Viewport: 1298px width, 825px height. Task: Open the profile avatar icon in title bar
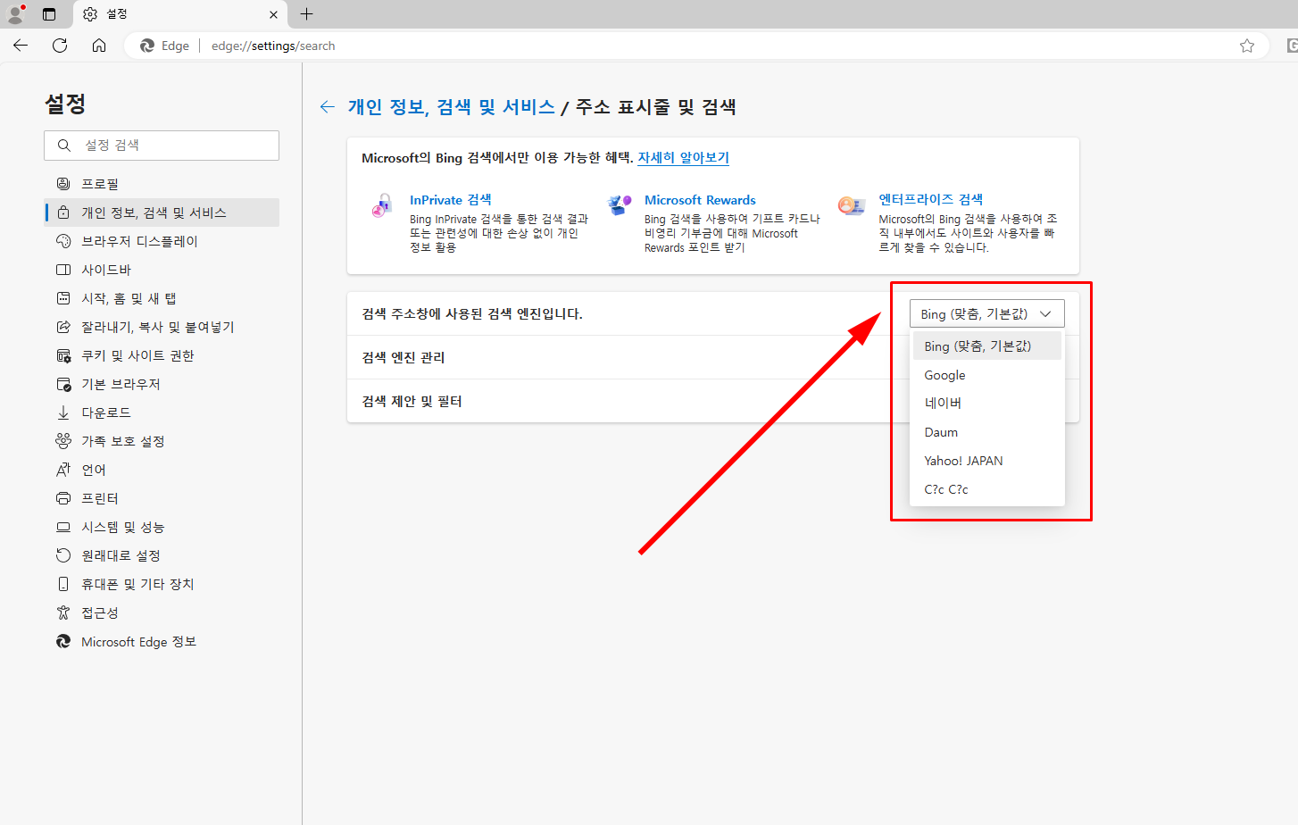(x=15, y=14)
